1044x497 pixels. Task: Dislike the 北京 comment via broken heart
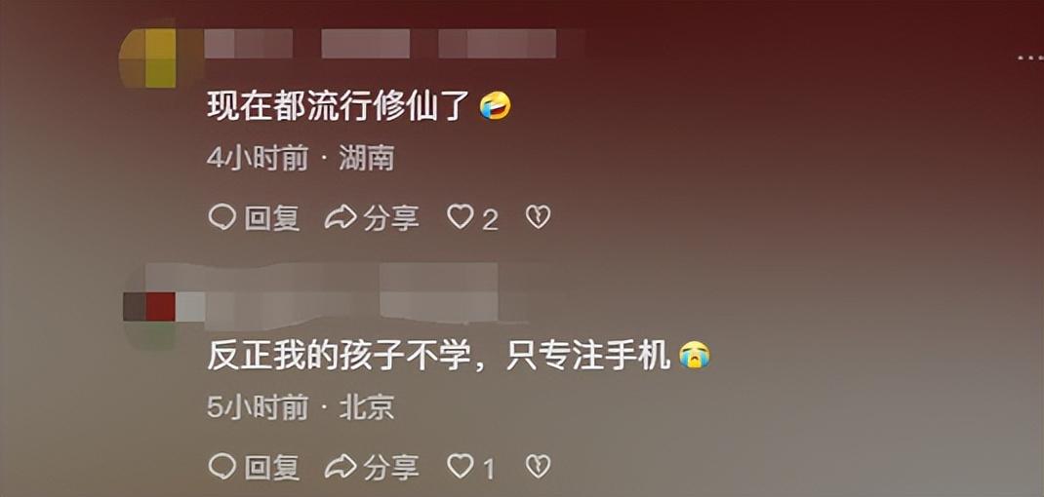[x=538, y=467]
